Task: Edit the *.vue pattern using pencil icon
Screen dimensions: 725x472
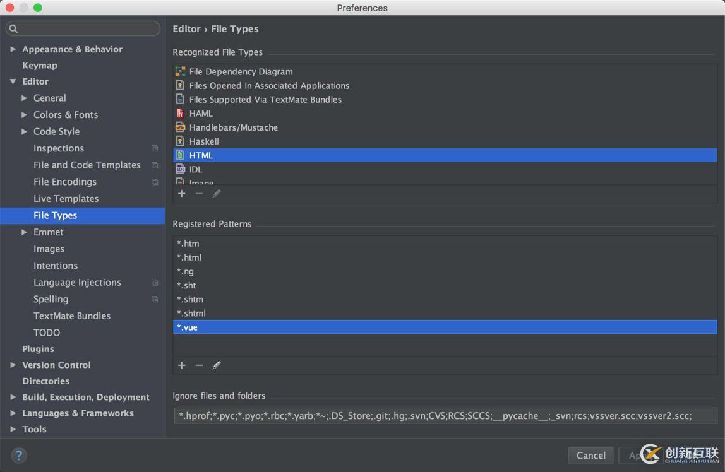Action: [x=217, y=365]
